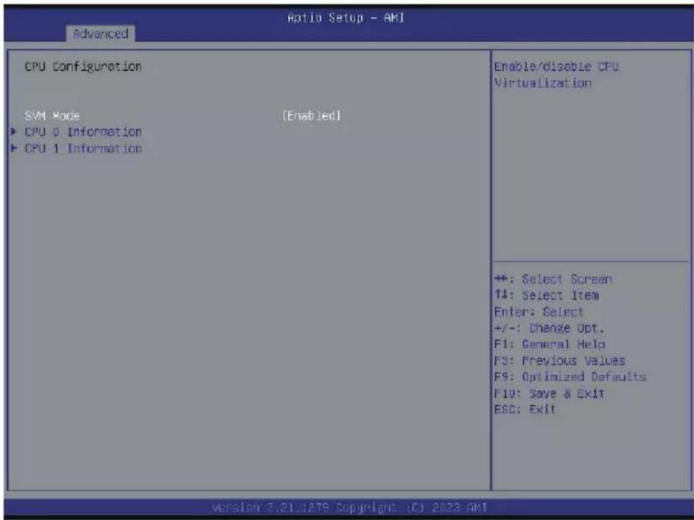The width and height of the screenshot is (694, 520).
Task: Open the CPU 1 Information submenu
Action: coord(83,148)
